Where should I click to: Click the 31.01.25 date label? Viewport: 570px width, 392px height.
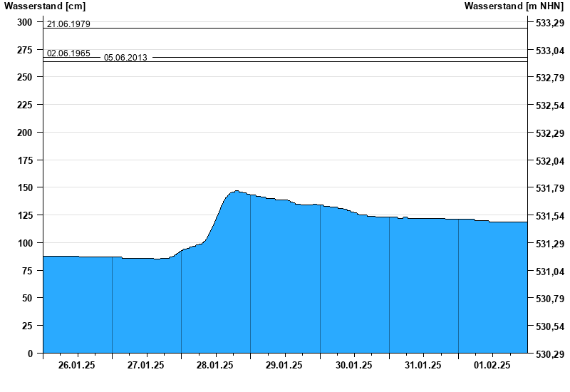click(x=423, y=365)
